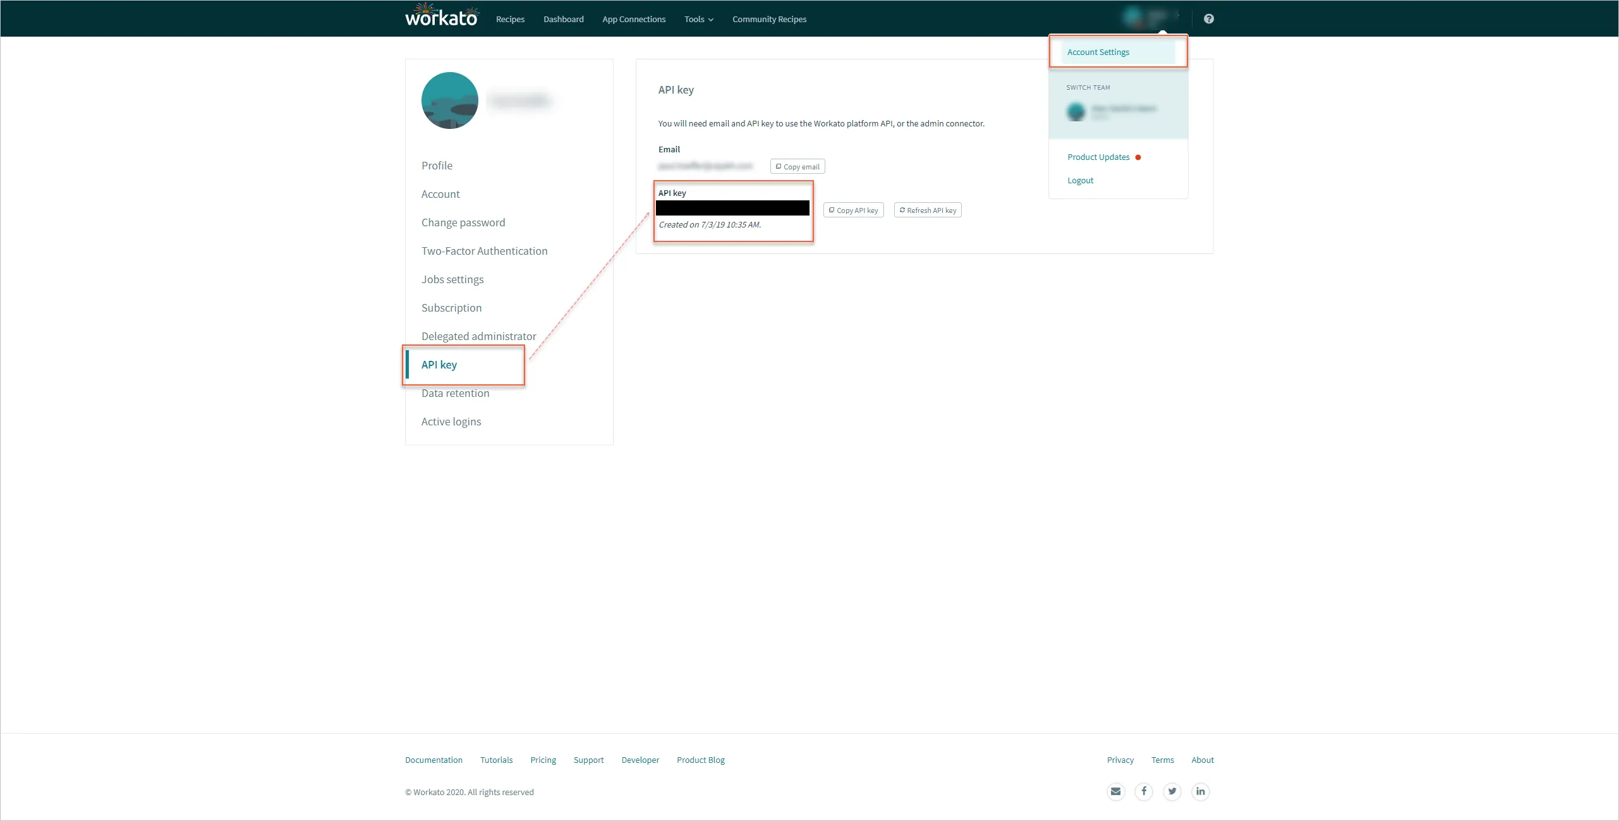Open the Twitter footer icon
The height and width of the screenshot is (821, 1619).
[x=1172, y=791]
